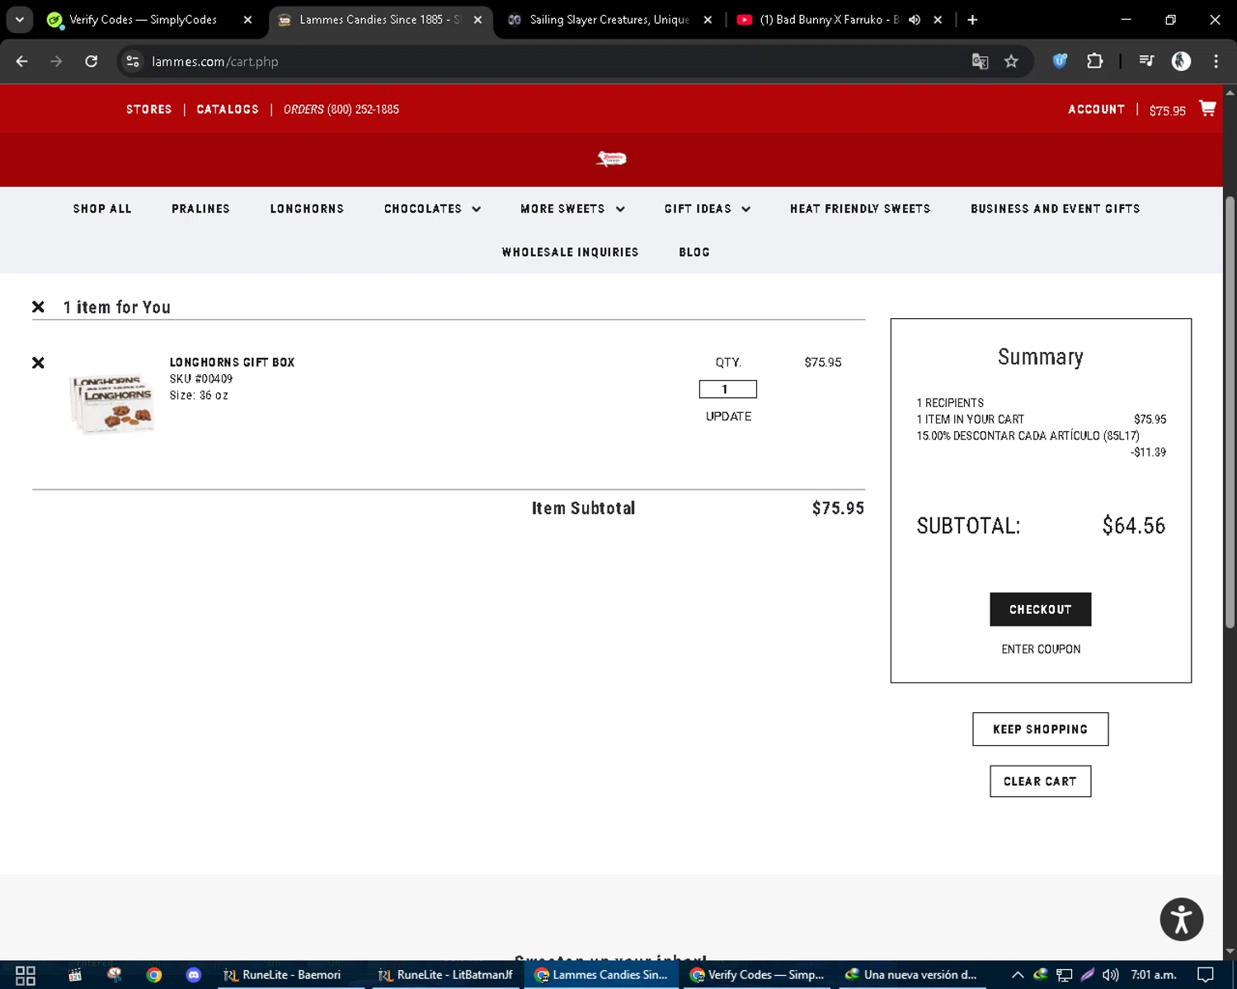Open the extensions puzzle icon
Screen dimensions: 1237x989
click(x=1094, y=61)
